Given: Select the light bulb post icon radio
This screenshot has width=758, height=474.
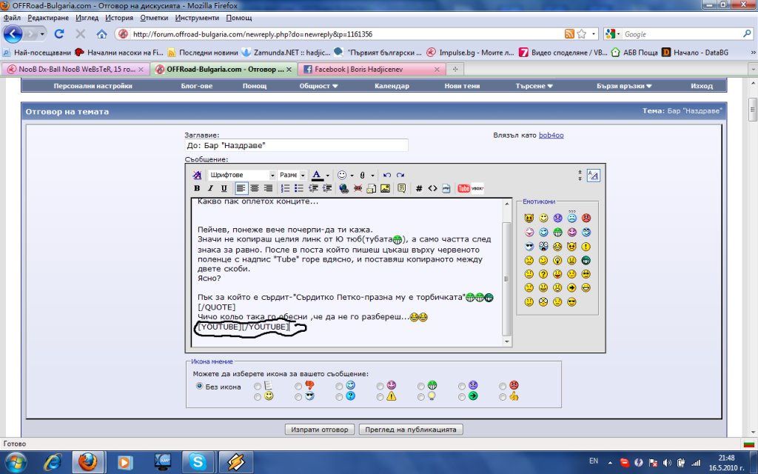Looking at the screenshot, I should (421, 397).
